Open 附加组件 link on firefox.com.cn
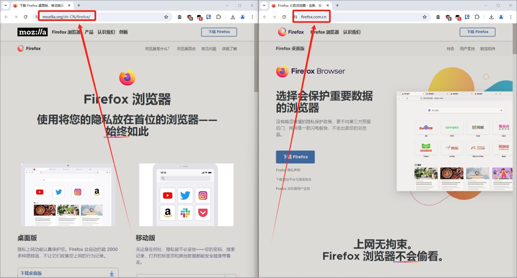 click(488, 49)
